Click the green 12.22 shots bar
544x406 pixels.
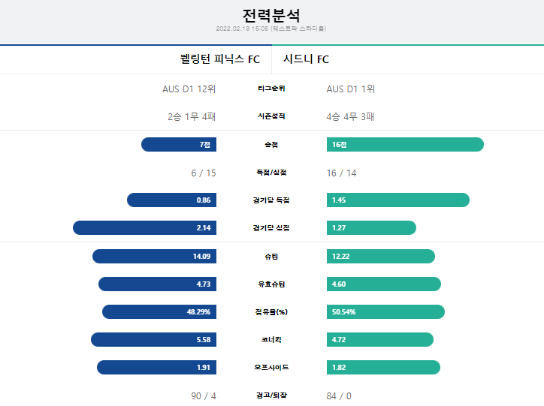coord(381,257)
